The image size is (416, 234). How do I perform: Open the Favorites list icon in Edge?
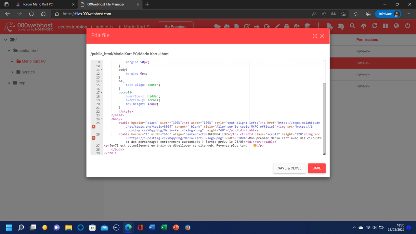click(356, 14)
